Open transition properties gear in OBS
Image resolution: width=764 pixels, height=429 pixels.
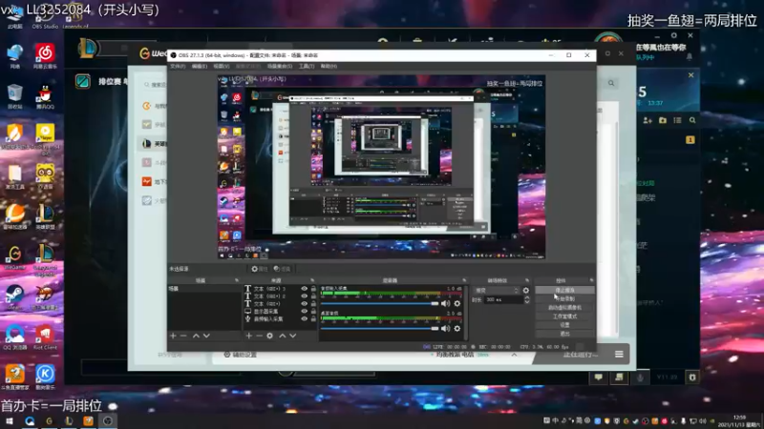pyautogui.click(x=526, y=291)
